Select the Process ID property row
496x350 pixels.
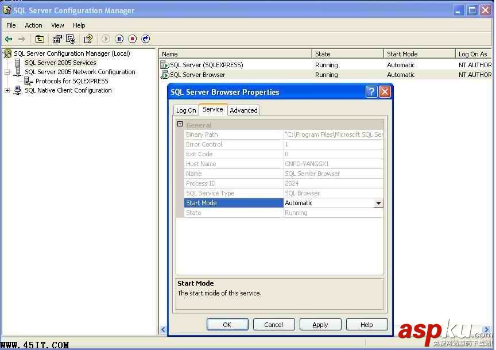[x=284, y=184]
